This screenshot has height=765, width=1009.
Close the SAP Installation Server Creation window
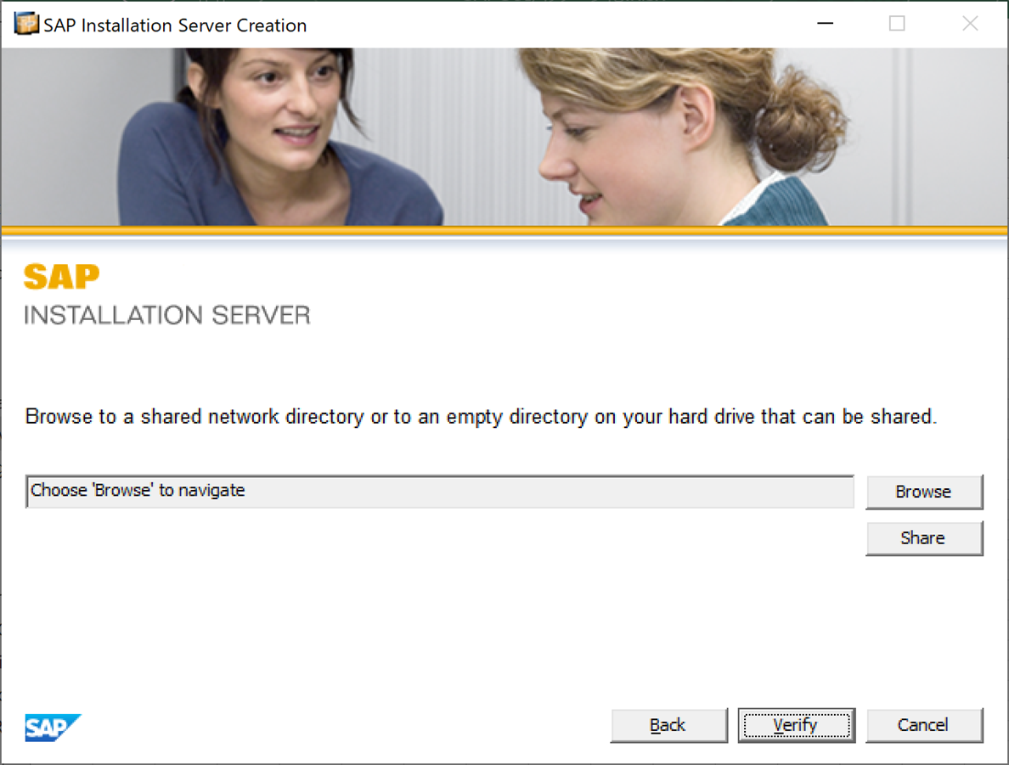click(970, 24)
